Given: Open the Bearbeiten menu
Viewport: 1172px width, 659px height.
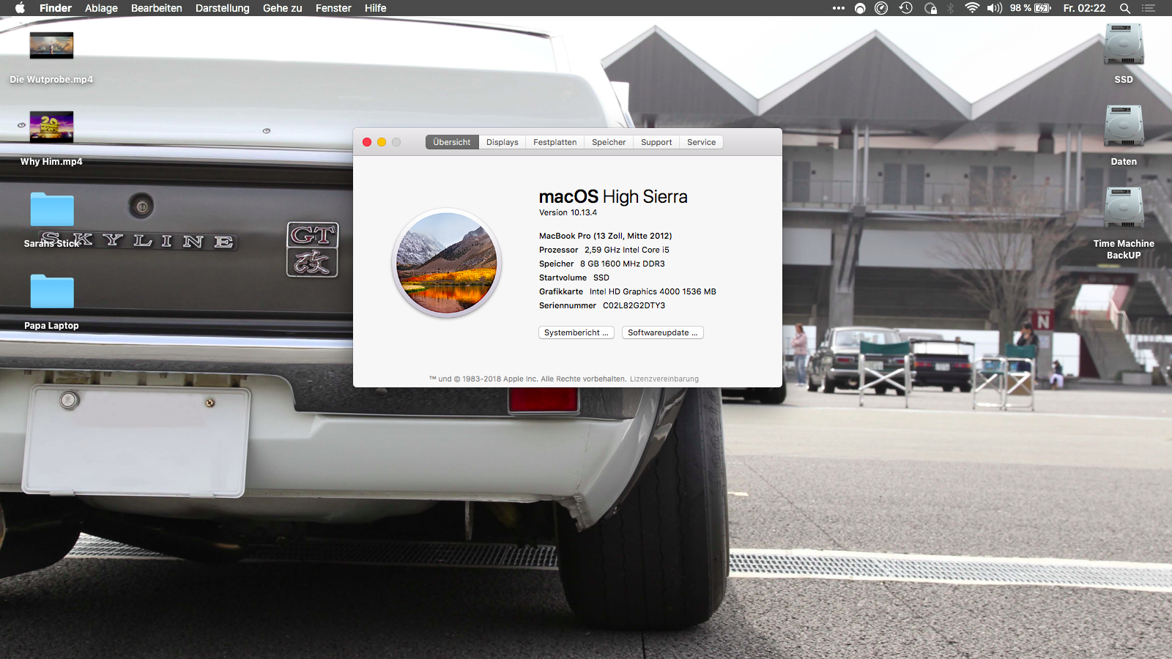Looking at the screenshot, I should (157, 8).
